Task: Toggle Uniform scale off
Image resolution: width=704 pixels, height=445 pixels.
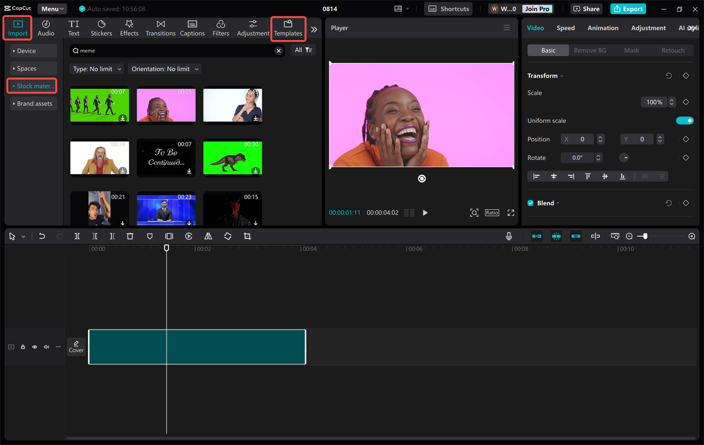Action: coord(685,120)
